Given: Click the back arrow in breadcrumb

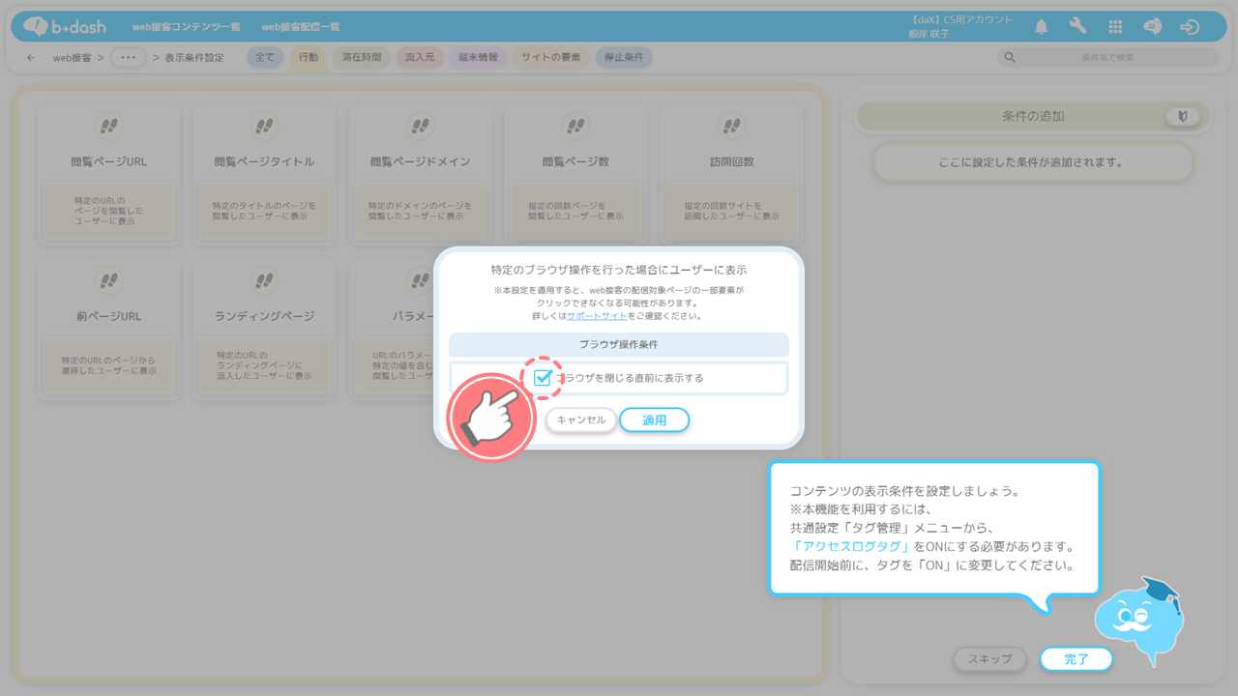Looking at the screenshot, I should click(31, 58).
